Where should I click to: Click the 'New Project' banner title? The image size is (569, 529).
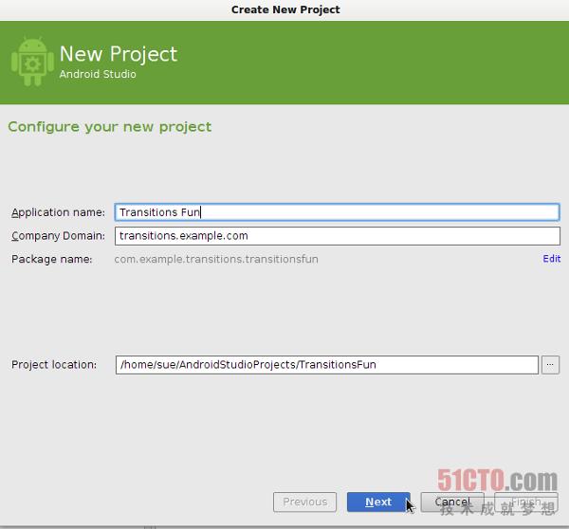tap(119, 54)
